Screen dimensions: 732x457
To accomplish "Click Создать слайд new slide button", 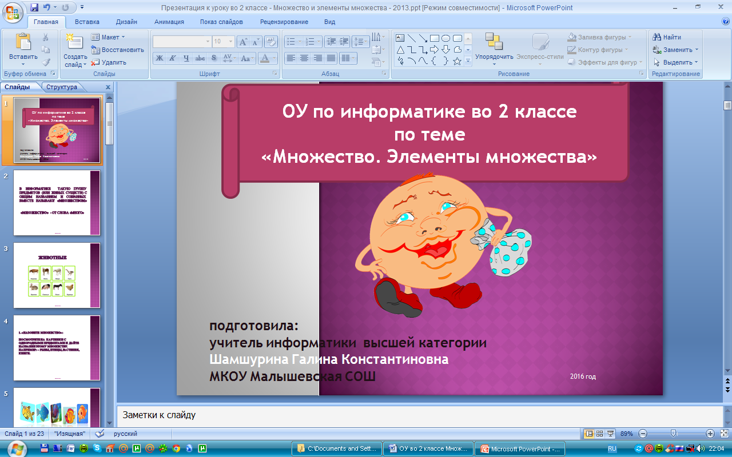I will (75, 50).
